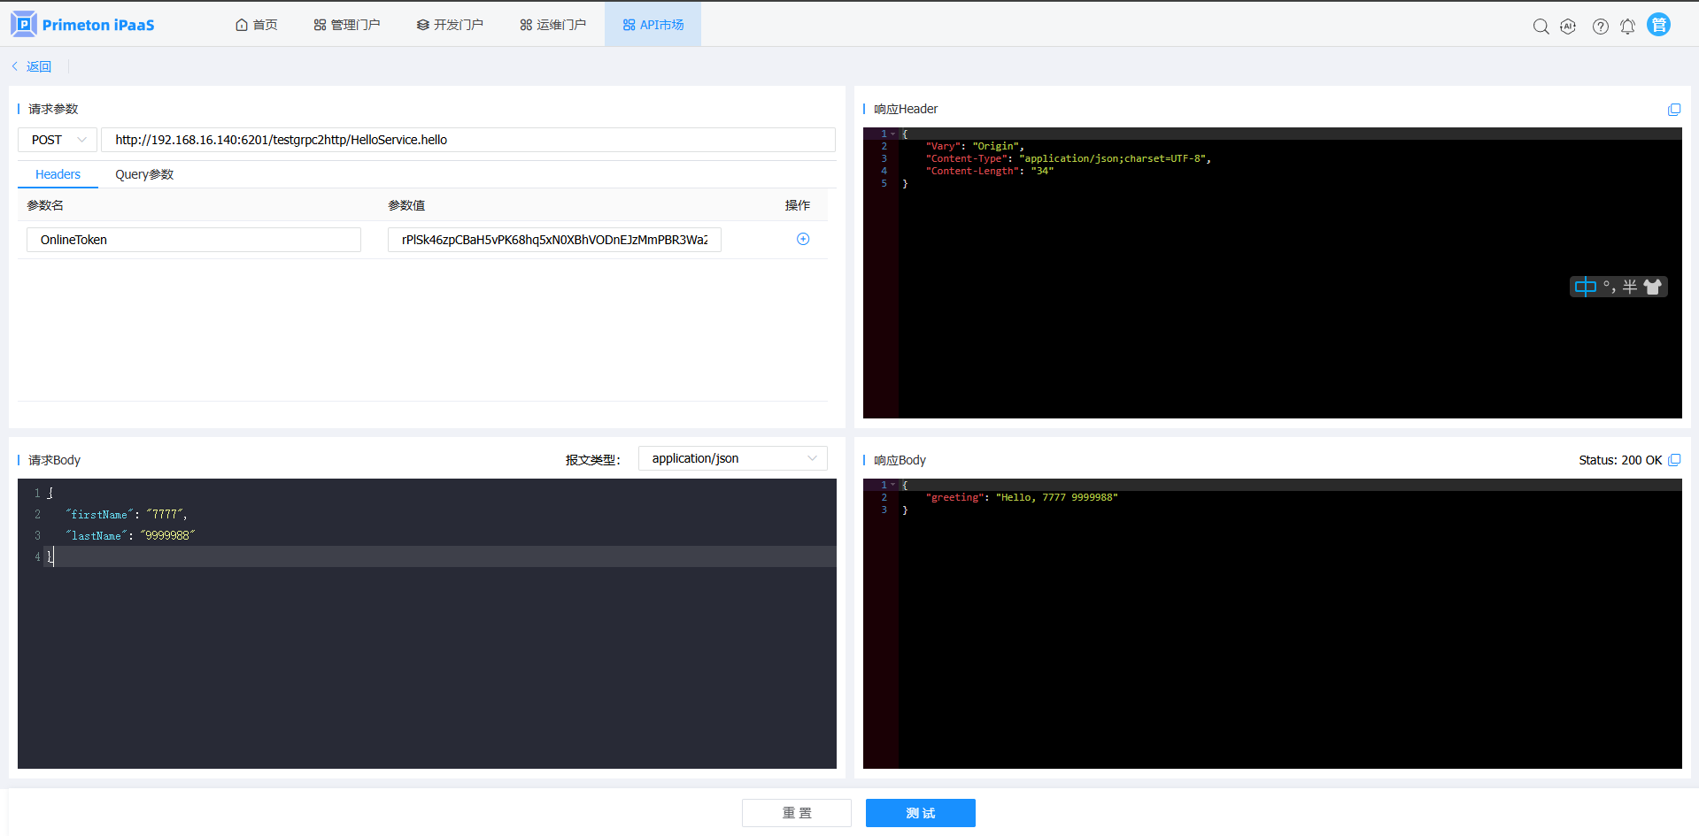1699x836 pixels.
Task: Open the 开发门户 menu
Action: (x=450, y=25)
